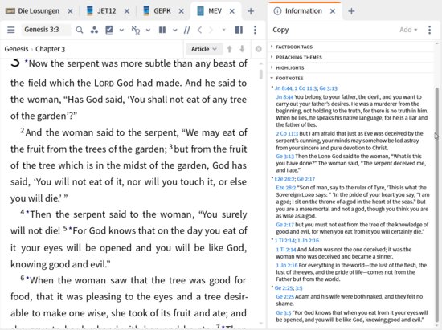
Task: Expand the columns view dropdown arrow
Action: pyautogui.click(x=174, y=30)
